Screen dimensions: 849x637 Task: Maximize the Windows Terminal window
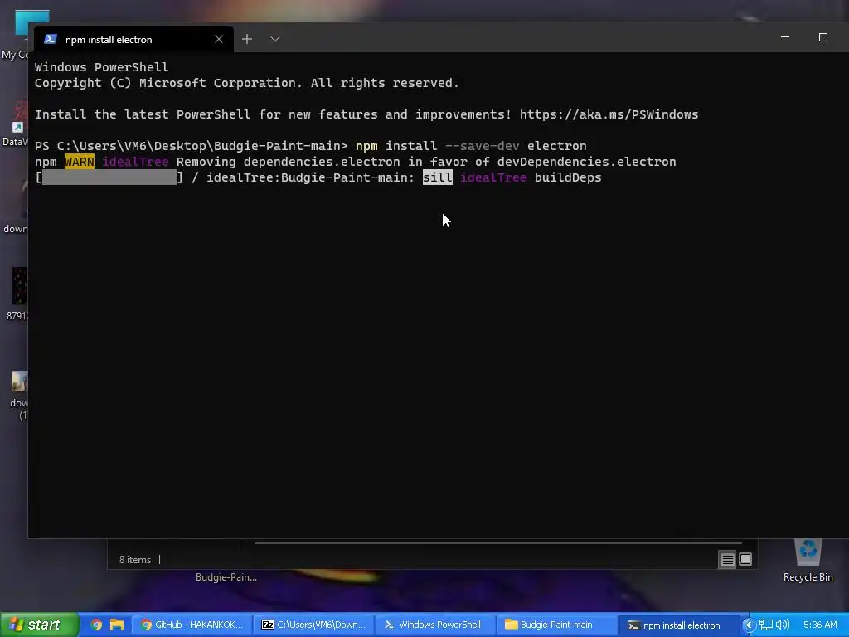823,37
